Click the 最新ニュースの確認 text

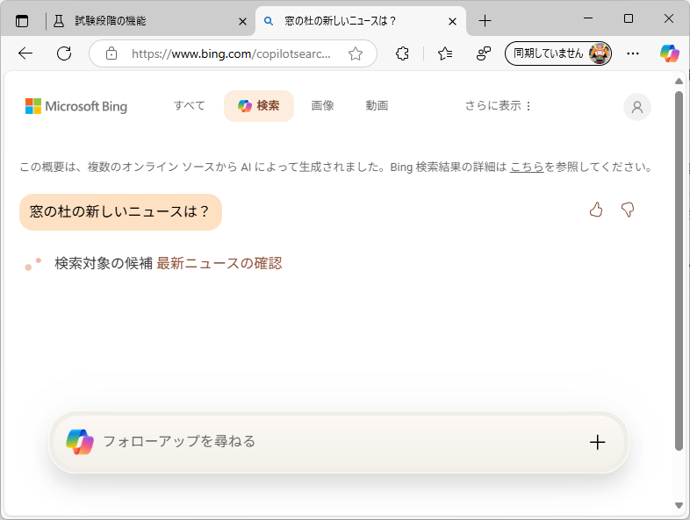(x=219, y=263)
